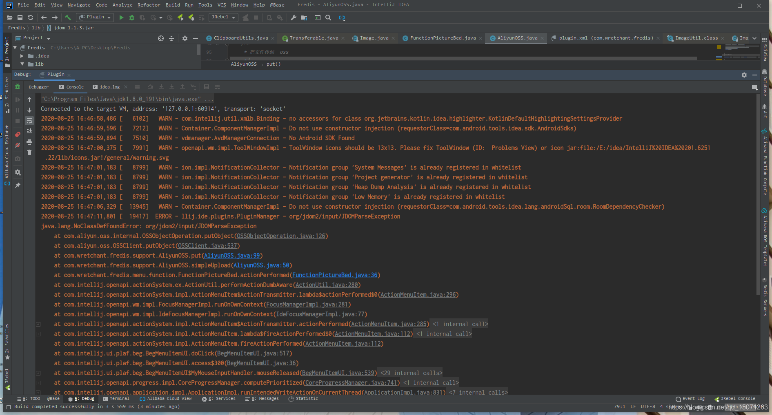Click the put() breadcrumb in editor
772x415 pixels.
click(x=274, y=64)
